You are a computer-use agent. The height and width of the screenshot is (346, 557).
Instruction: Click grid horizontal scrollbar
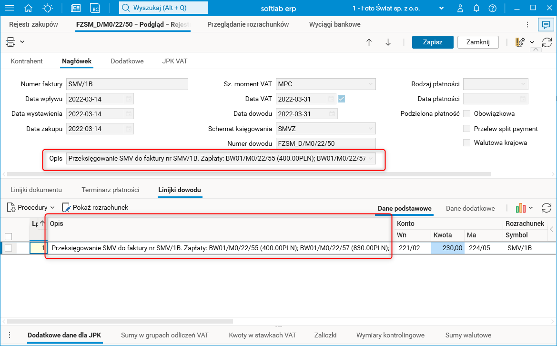120,321
